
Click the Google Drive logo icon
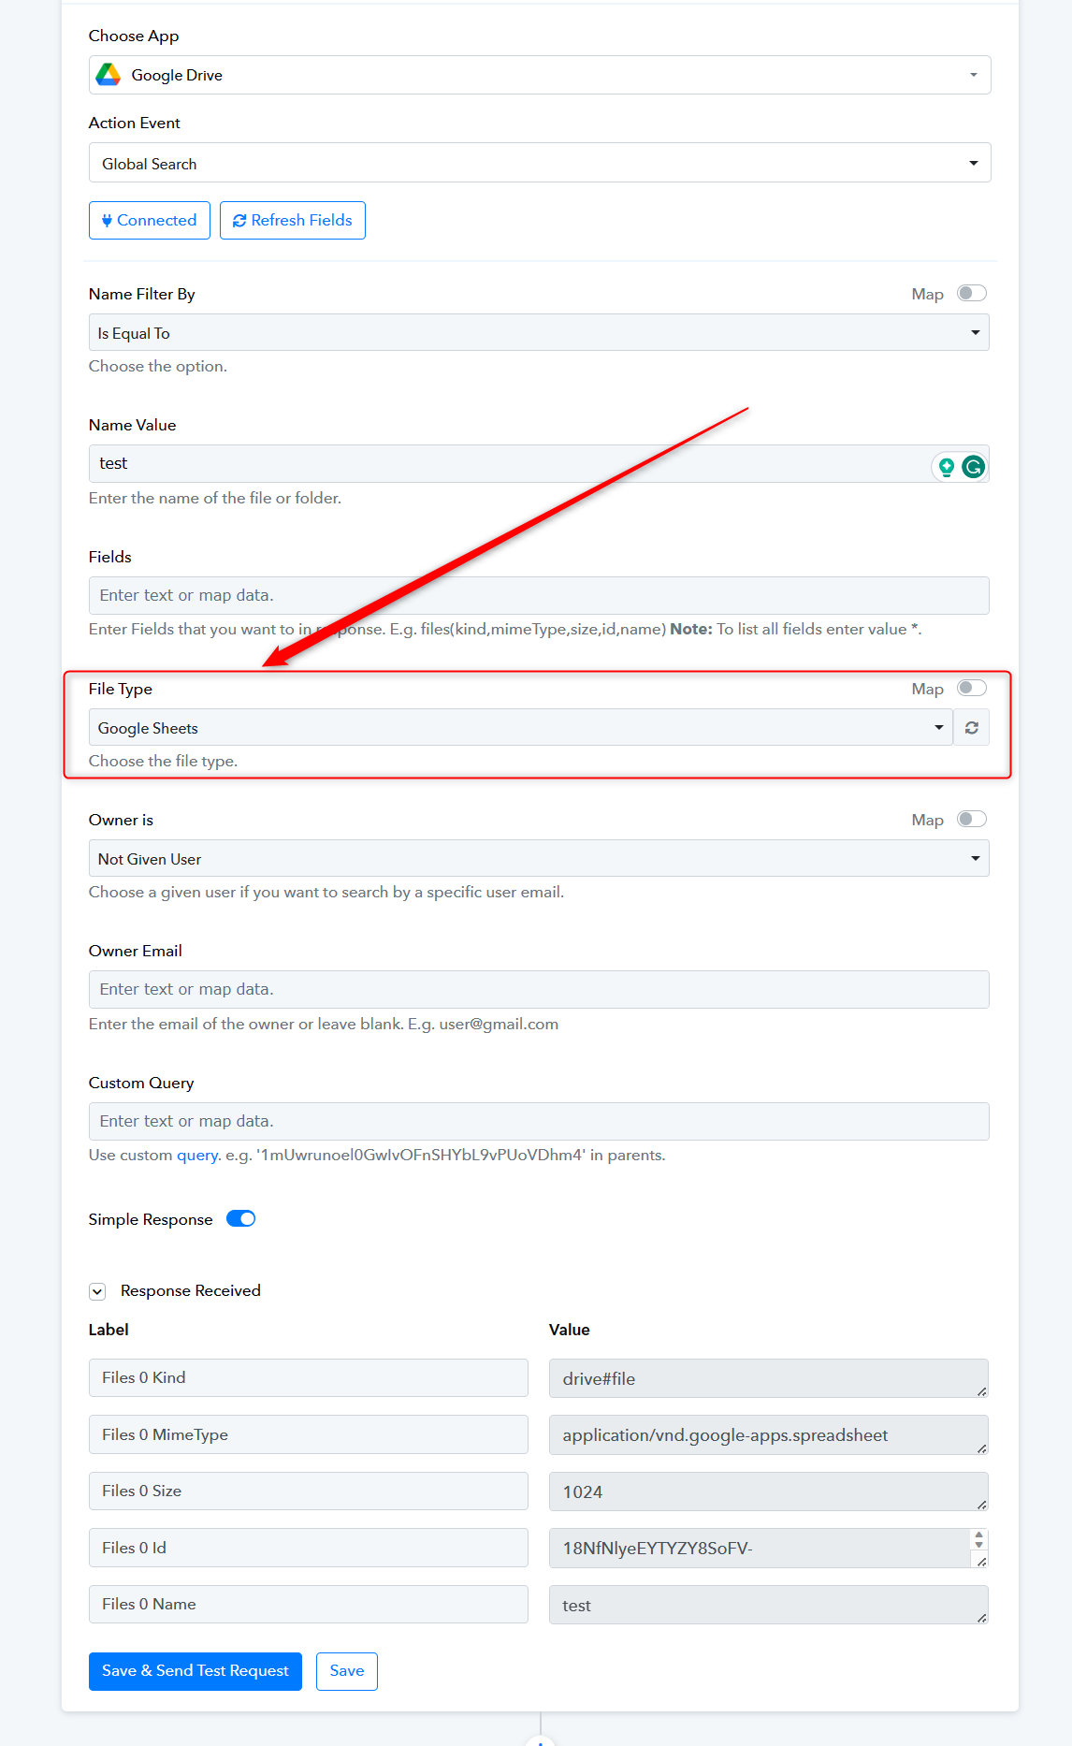(x=109, y=75)
